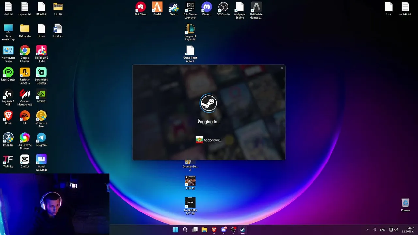
Task: Click the microphone tray icon
Action: pos(375,230)
